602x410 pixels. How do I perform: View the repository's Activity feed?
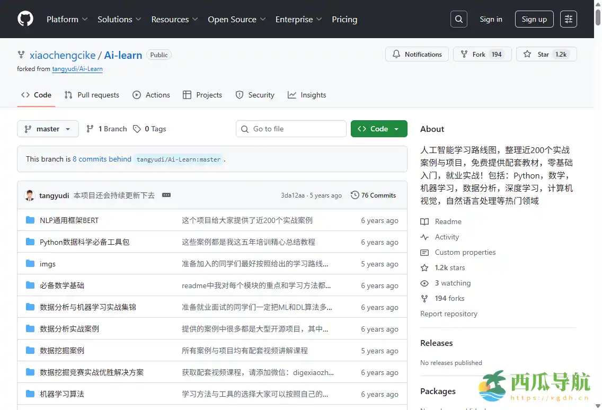(446, 237)
